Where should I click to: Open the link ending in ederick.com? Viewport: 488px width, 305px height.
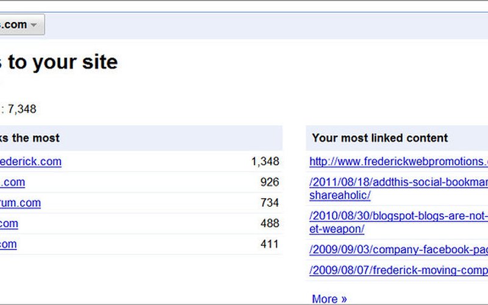coord(30,162)
